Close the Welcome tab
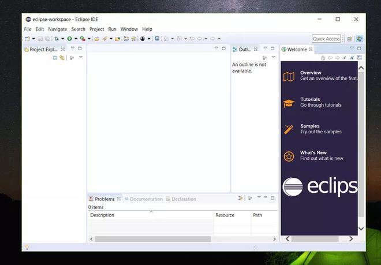This screenshot has height=265, width=381. coord(311,49)
